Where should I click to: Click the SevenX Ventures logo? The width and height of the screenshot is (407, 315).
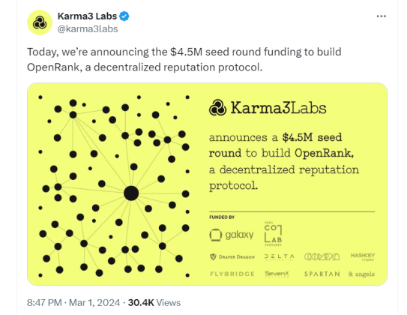(277, 274)
